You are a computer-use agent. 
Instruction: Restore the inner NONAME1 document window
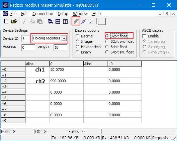pos(167,14)
